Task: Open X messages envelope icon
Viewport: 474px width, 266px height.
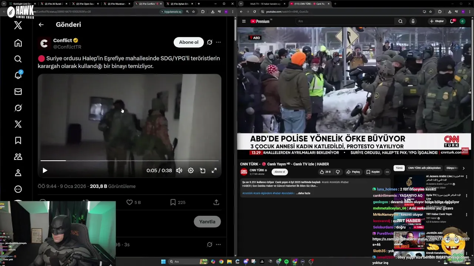Action: click(18, 92)
